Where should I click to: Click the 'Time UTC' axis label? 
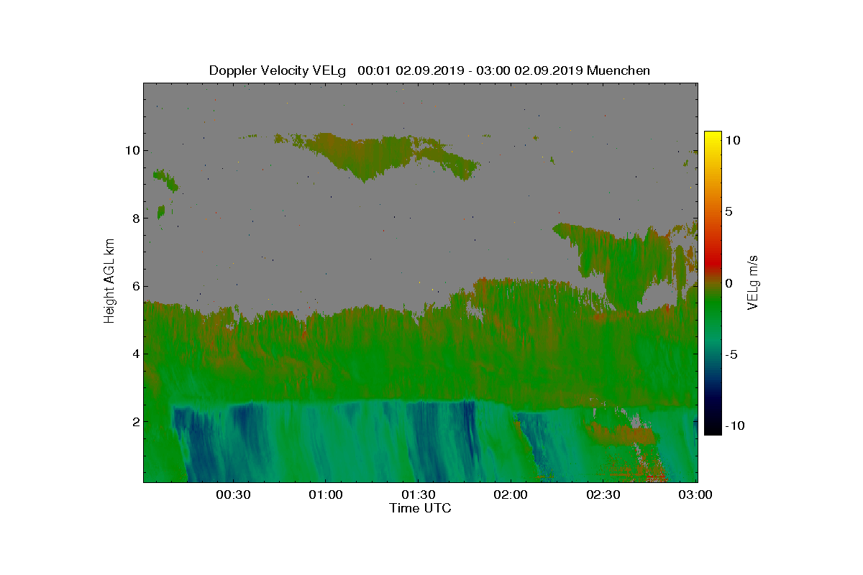click(x=420, y=508)
